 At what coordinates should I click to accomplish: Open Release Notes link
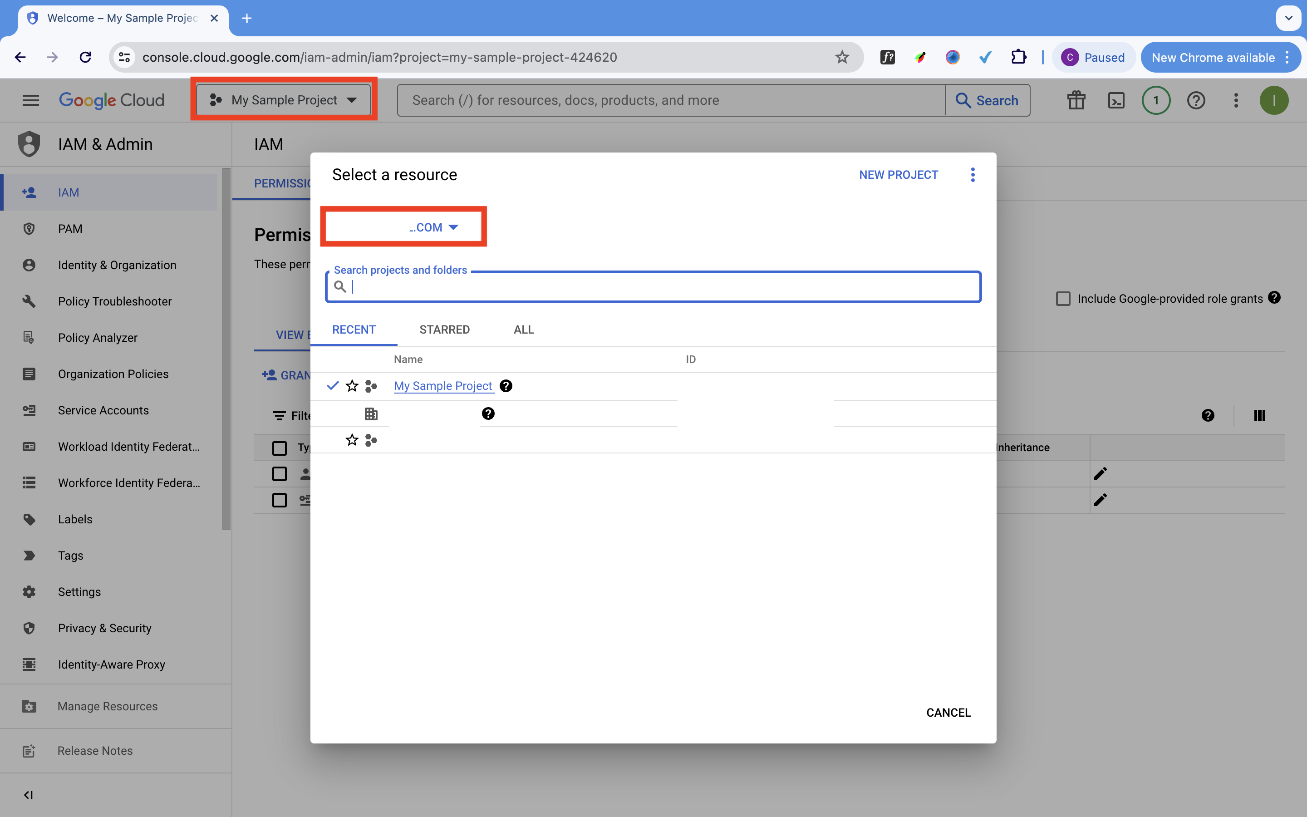click(95, 751)
